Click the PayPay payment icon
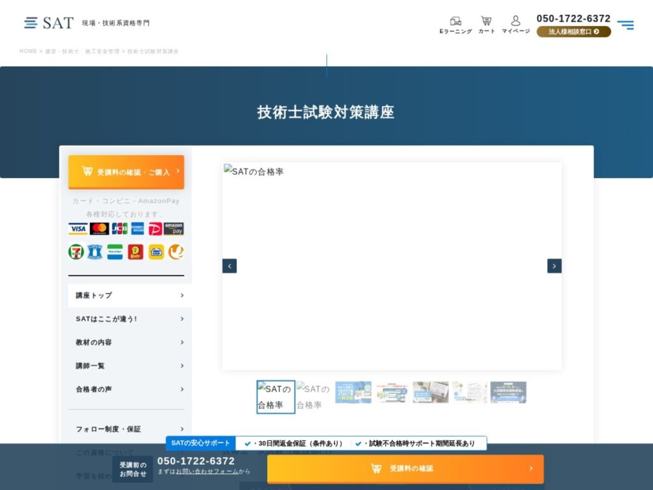The height and width of the screenshot is (490, 653). point(156,229)
